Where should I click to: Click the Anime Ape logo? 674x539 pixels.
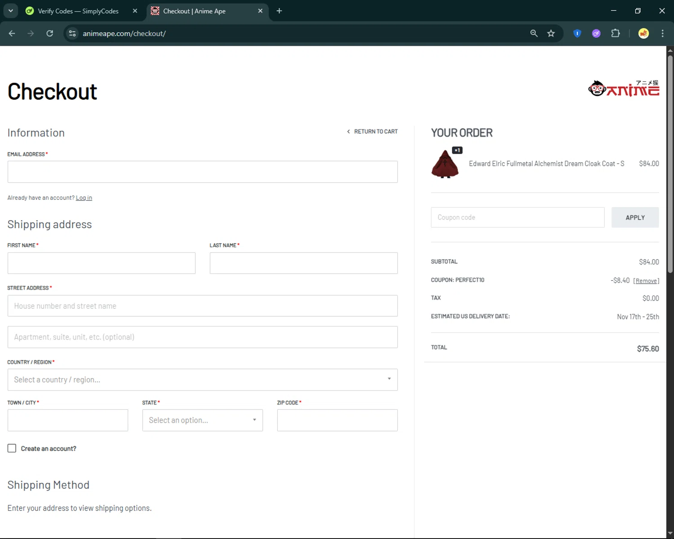pos(624,88)
